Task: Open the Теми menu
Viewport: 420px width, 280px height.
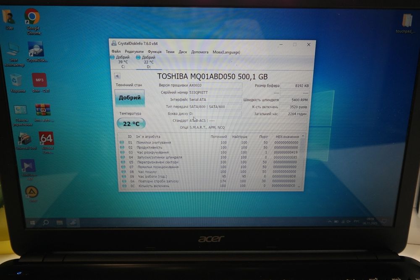Action: (170, 52)
